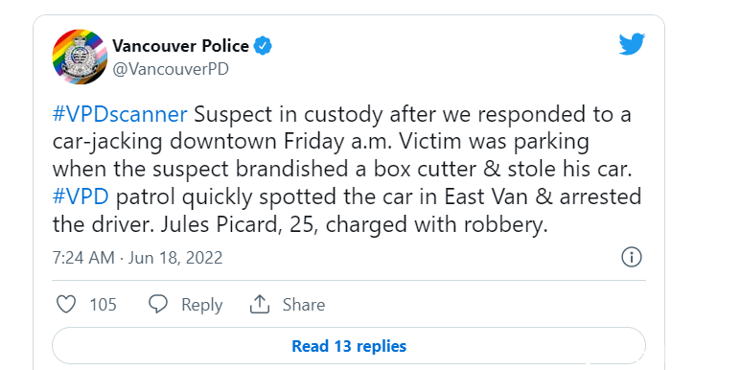The width and height of the screenshot is (741, 370).
Task: Click the tweet line about car-jacking downtown
Action: click(x=320, y=143)
